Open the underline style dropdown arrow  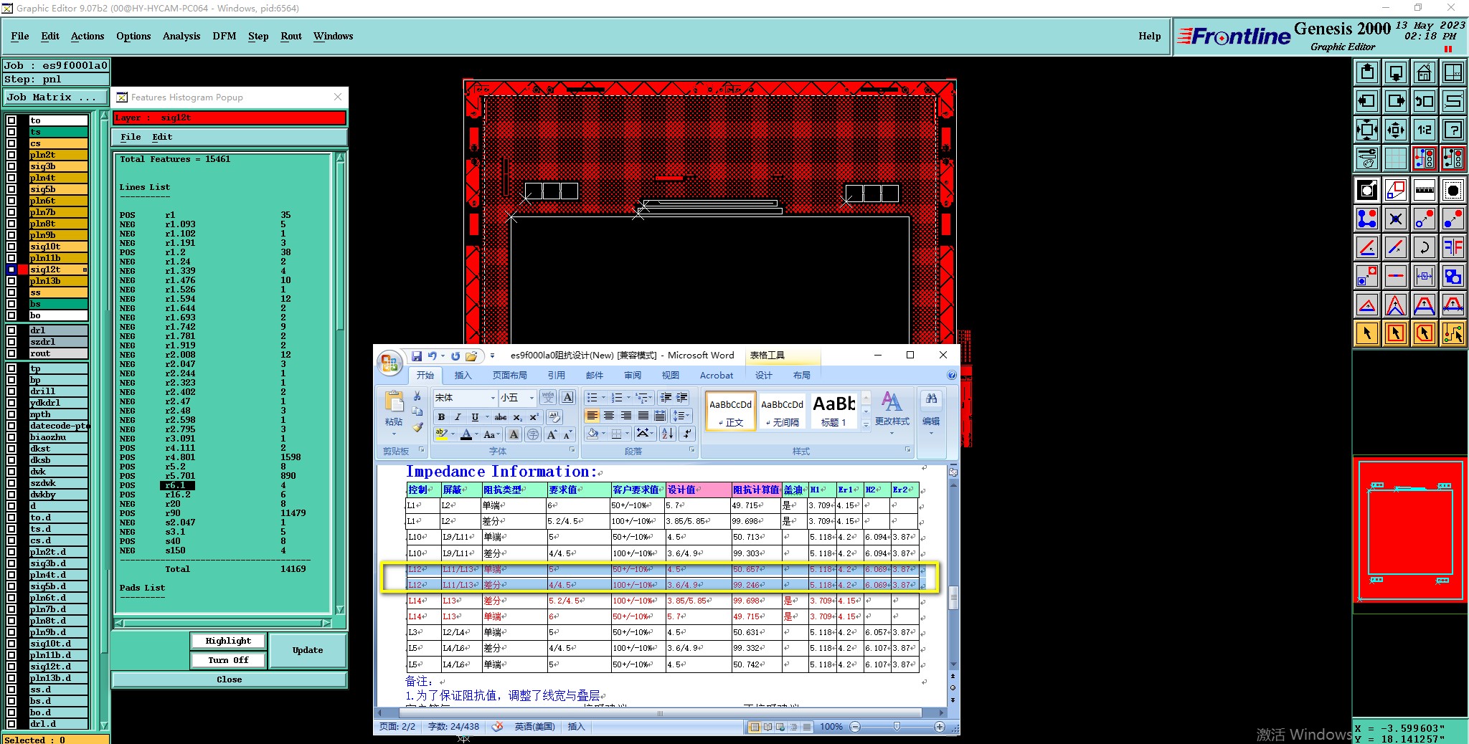pos(487,417)
